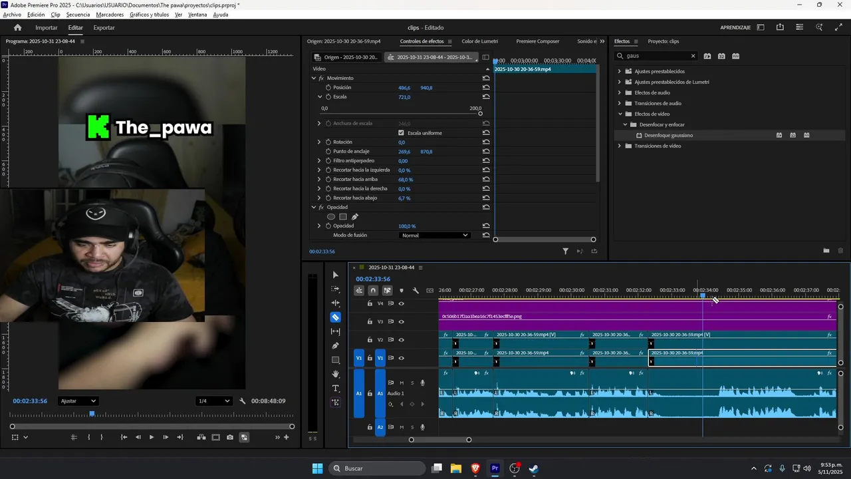Open timeline wrench display settings

416,290
